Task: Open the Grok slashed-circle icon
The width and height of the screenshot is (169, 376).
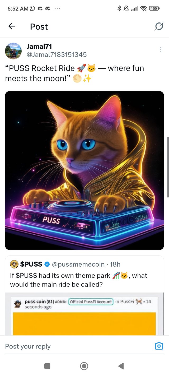Action: 159,26
